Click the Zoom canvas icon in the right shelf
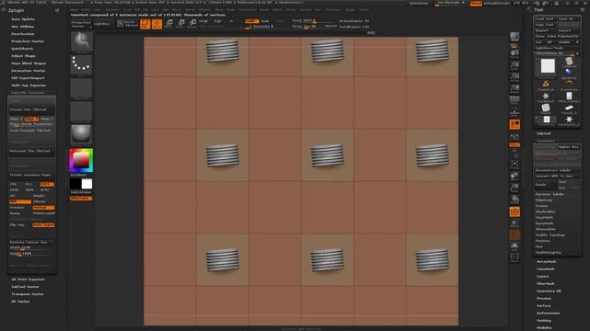 (x=514, y=65)
